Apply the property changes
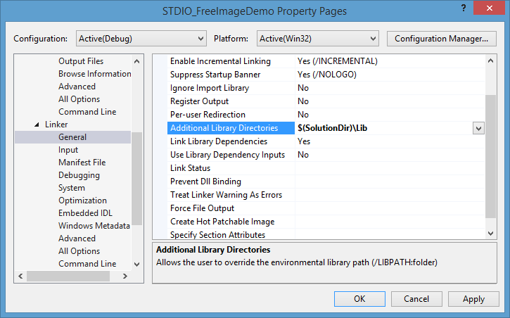The height and width of the screenshot is (318, 510). pyautogui.click(x=473, y=299)
